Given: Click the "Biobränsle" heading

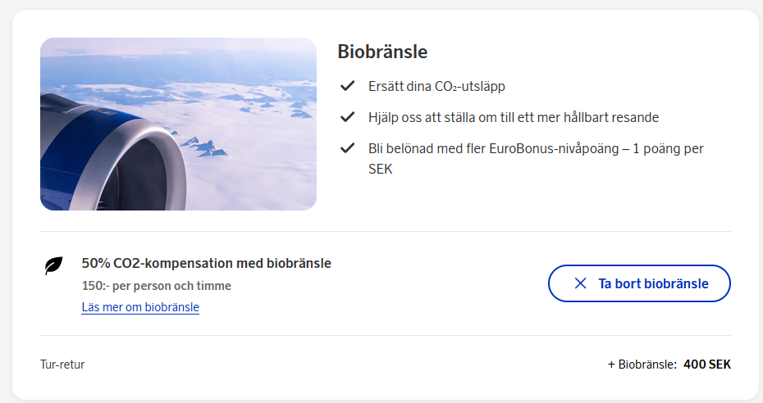Looking at the screenshot, I should (382, 52).
